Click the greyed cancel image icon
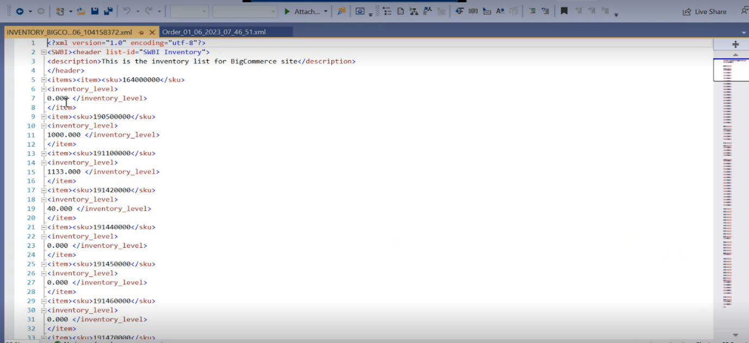 coord(441,11)
